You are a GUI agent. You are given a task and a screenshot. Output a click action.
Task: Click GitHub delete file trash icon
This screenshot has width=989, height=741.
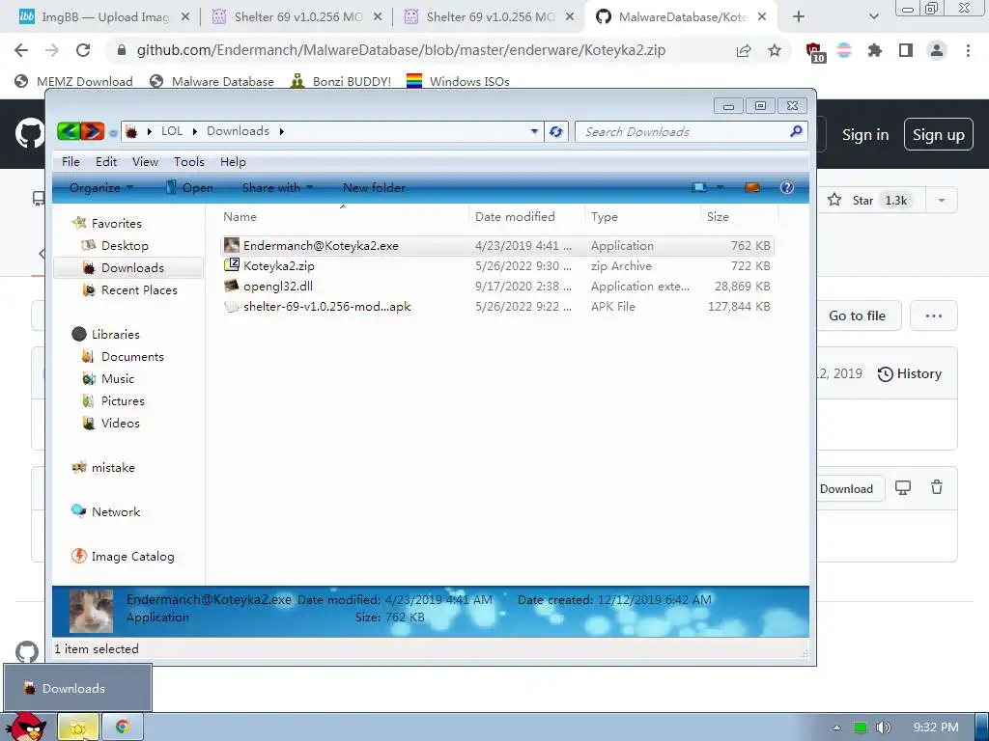tap(937, 487)
